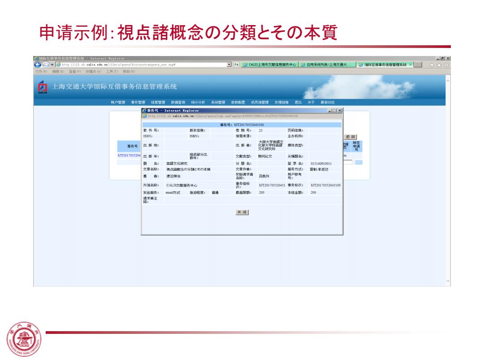
Task: Open 统计分析 in the navigation bar
Action: tap(198, 102)
